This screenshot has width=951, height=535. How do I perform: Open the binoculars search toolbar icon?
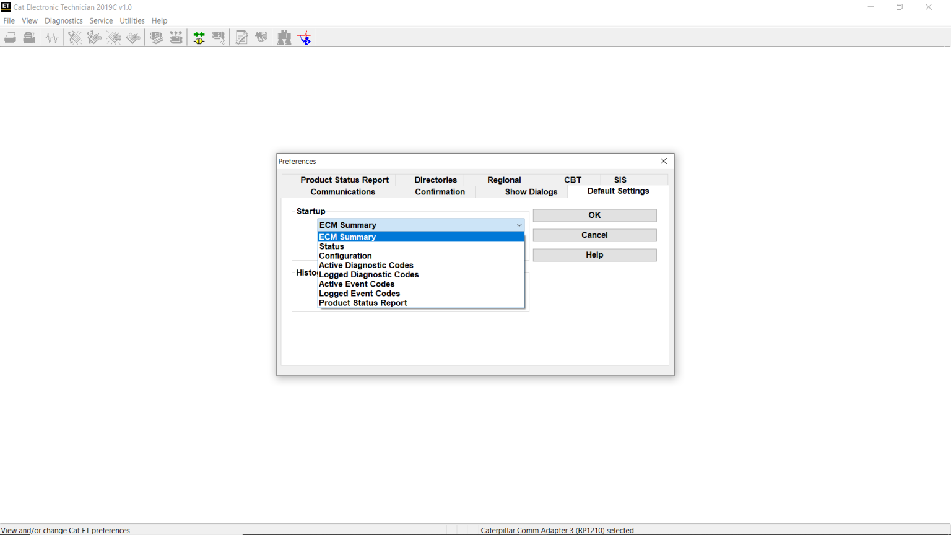point(284,37)
